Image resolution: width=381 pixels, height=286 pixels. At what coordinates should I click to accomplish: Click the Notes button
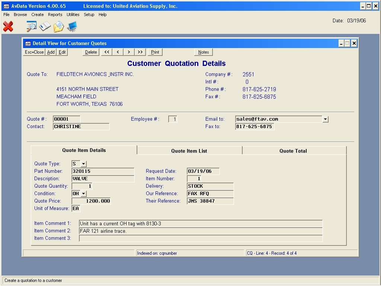pyautogui.click(x=204, y=52)
